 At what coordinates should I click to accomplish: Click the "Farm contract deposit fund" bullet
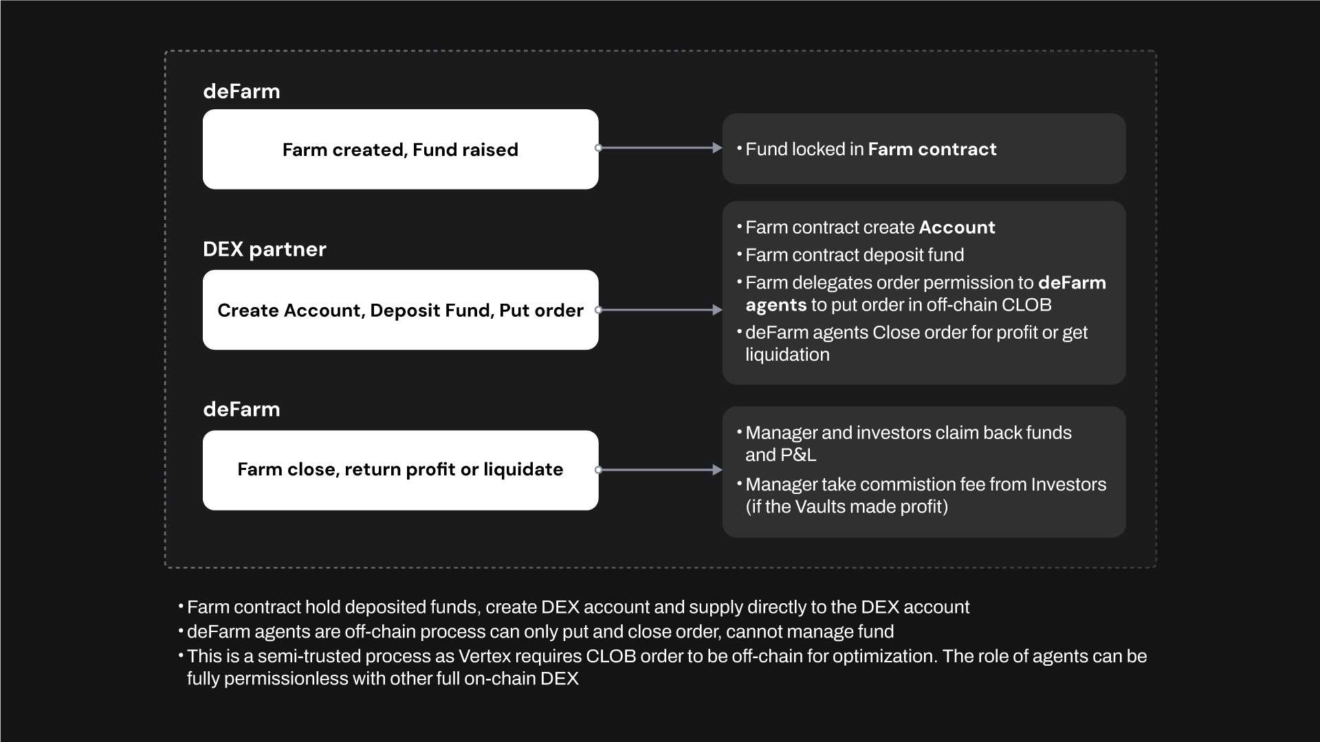pos(855,255)
